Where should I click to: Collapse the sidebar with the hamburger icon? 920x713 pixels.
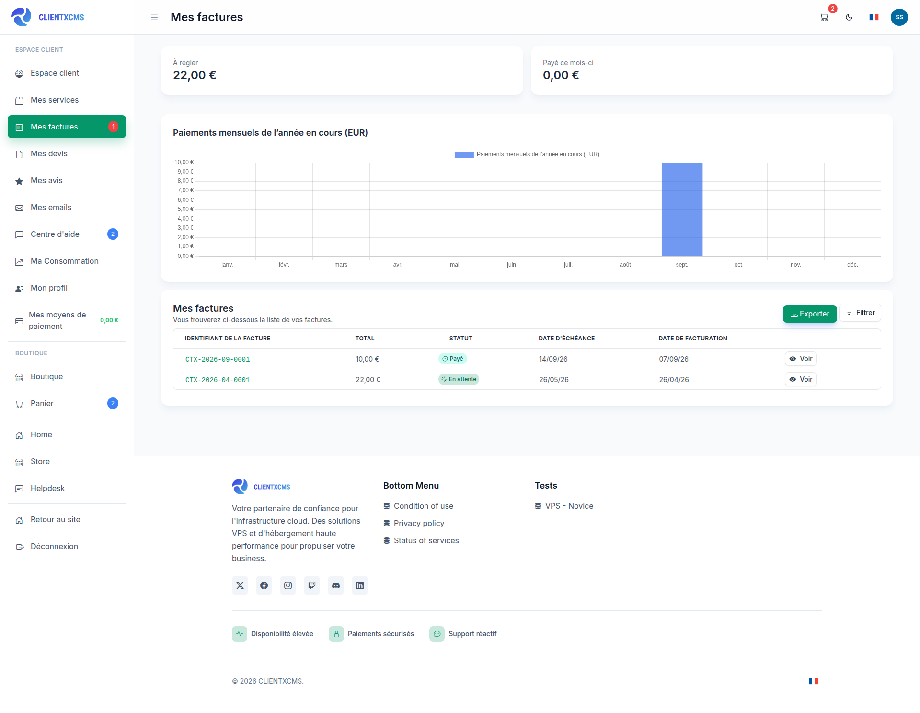coord(154,17)
